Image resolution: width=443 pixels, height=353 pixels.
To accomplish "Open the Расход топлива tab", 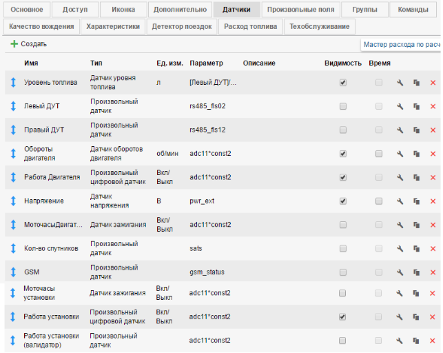I will point(251,26).
